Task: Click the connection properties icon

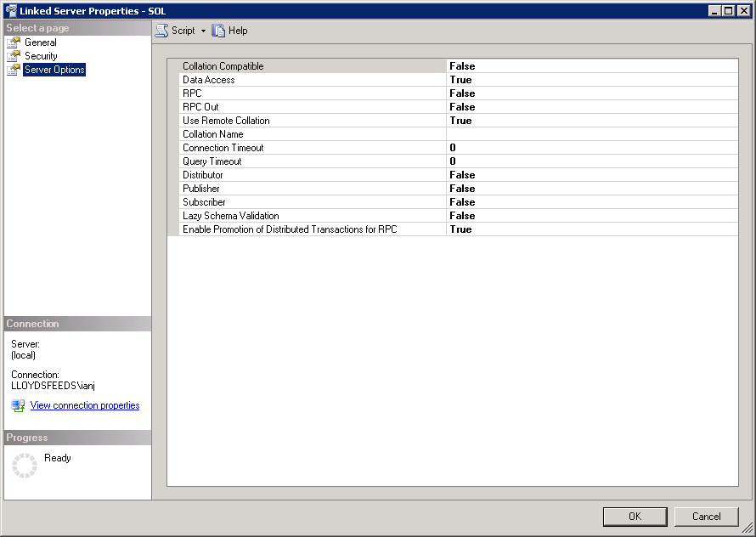Action: point(18,406)
